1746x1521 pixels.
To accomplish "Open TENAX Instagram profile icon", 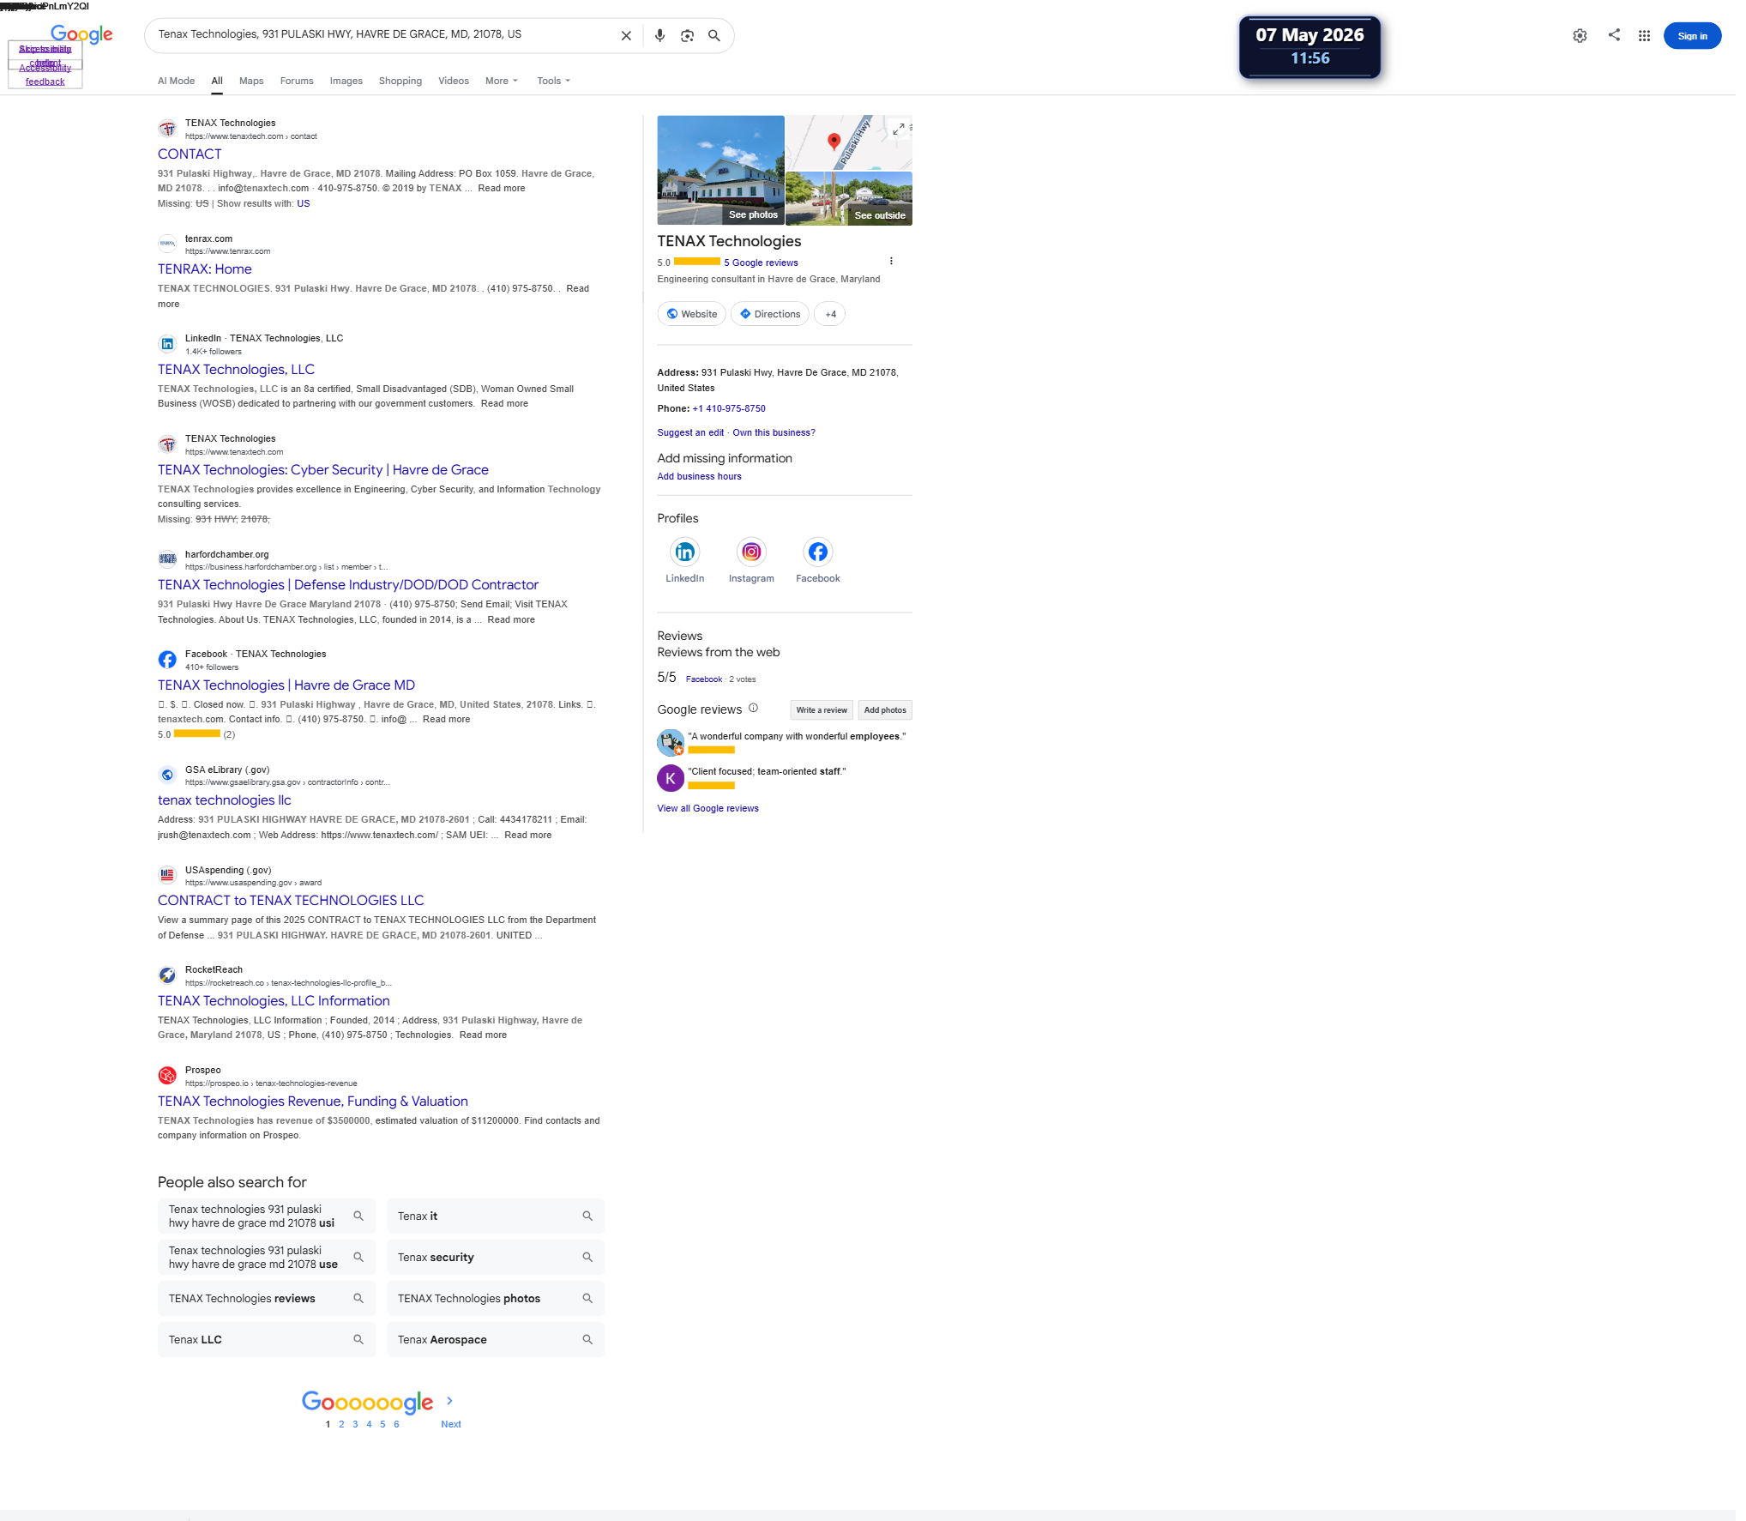I will [751, 552].
